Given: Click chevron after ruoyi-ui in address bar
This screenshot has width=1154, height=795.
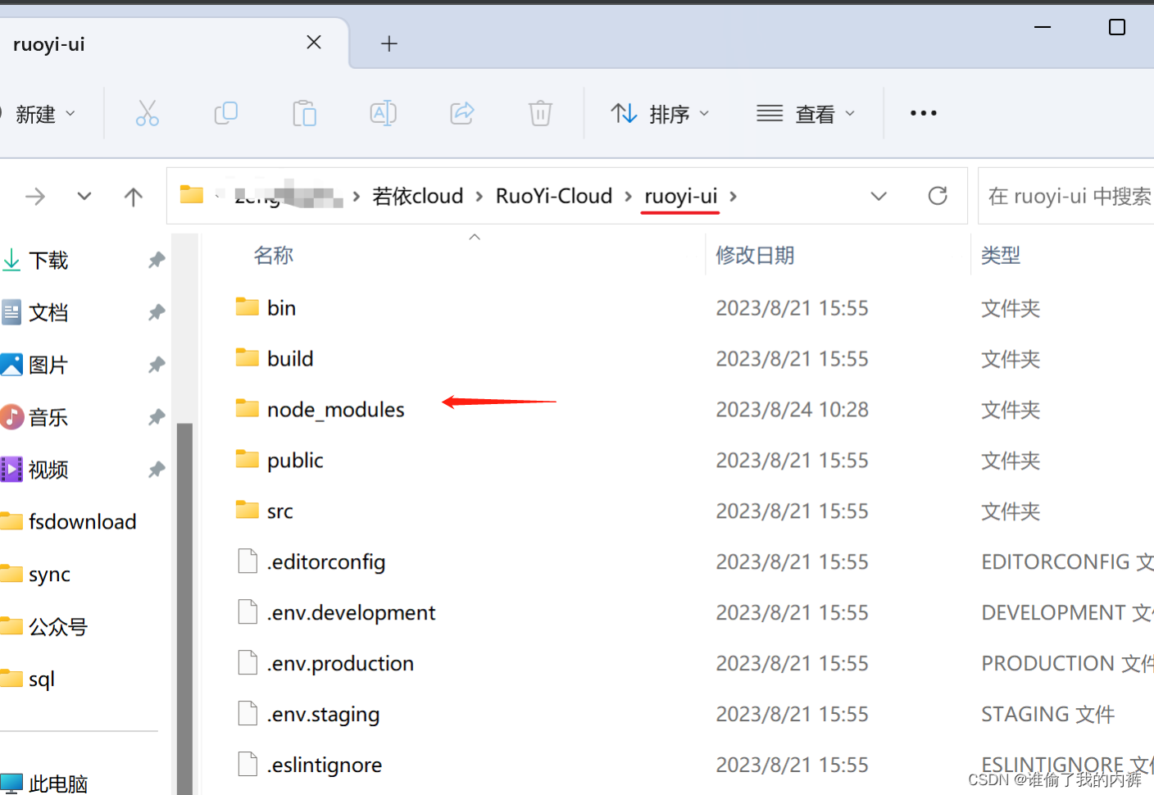Looking at the screenshot, I should click(733, 197).
